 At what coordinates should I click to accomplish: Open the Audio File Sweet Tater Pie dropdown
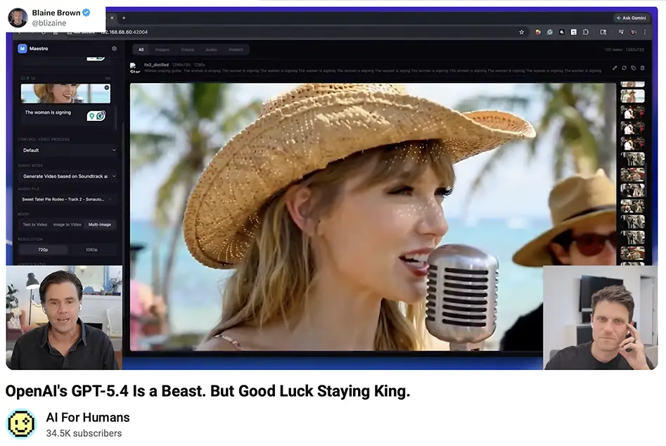pos(68,199)
